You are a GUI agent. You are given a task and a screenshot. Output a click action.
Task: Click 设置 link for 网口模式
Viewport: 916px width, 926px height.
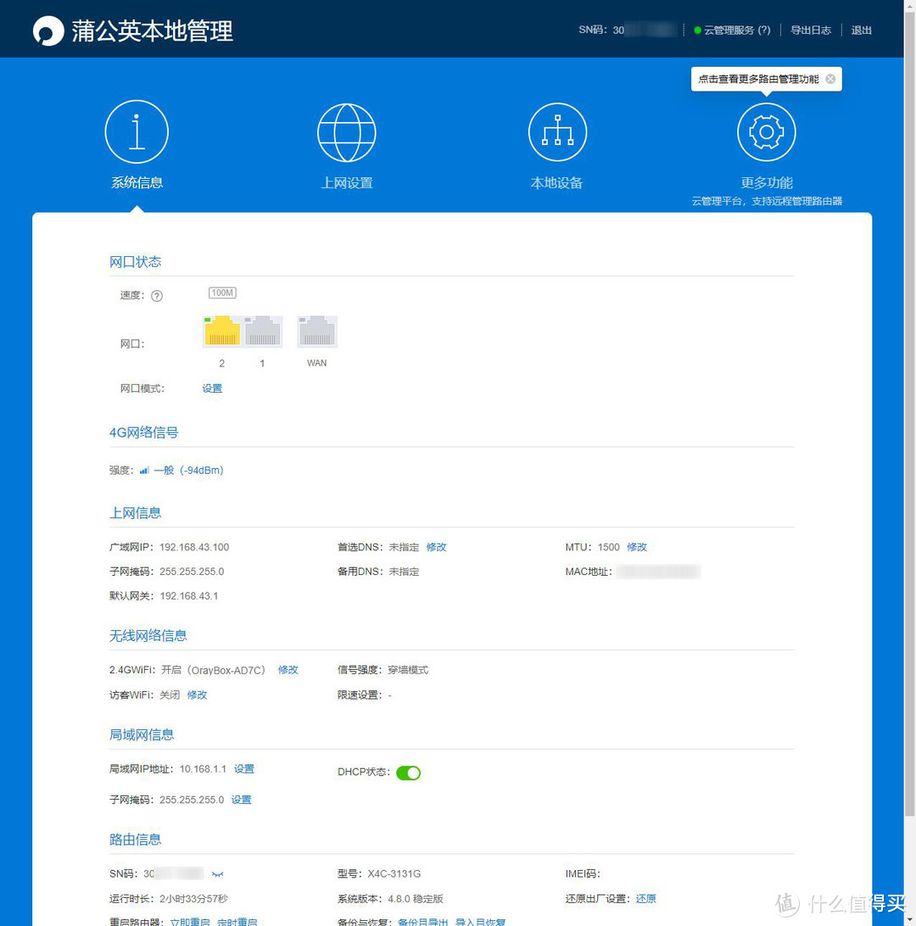(x=212, y=388)
